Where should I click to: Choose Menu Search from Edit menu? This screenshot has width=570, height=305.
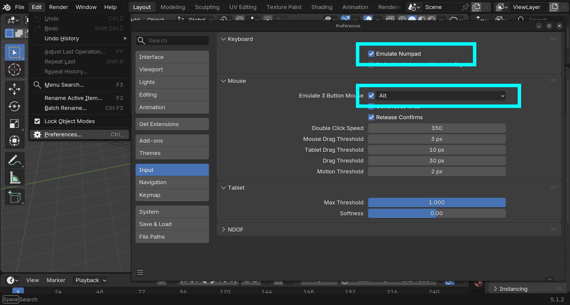coord(80,85)
